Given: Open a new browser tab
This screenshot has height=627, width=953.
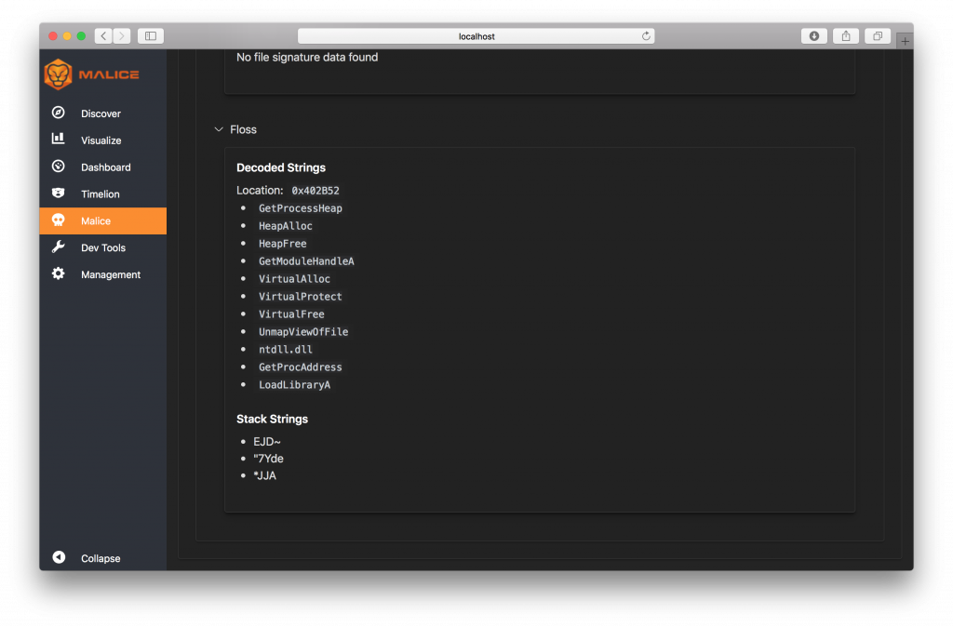Looking at the screenshot, I should (905, 42).
